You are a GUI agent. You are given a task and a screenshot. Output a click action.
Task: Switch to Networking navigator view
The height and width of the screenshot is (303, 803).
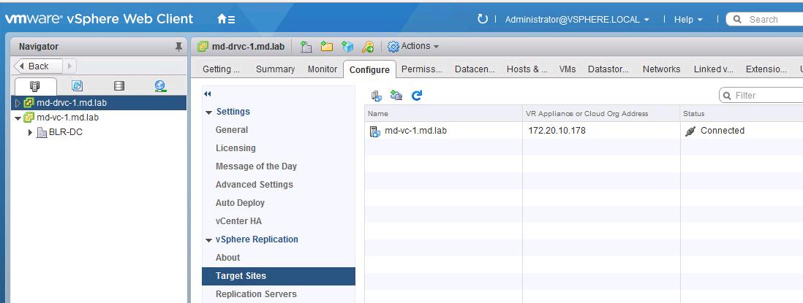[x=160, y=85]
